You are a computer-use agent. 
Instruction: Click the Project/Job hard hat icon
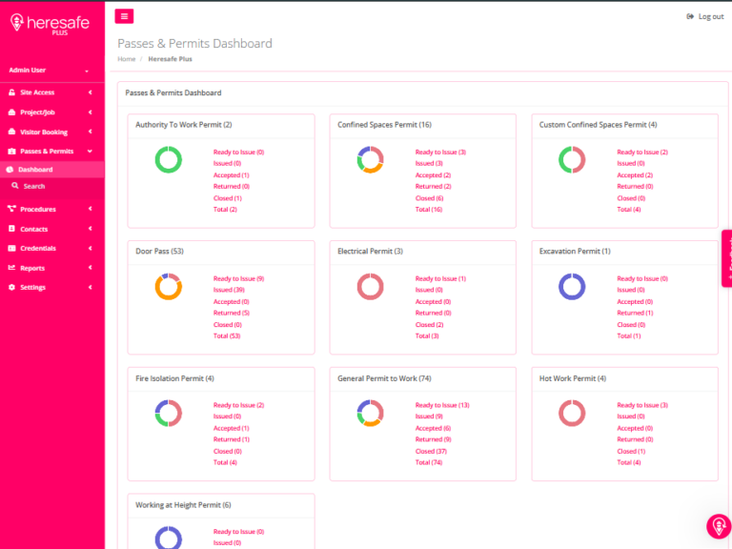[11, 112]
